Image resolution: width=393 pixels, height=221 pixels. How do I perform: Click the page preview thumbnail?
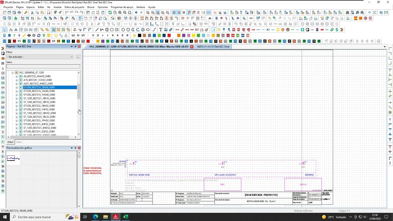tap(13, 158)
